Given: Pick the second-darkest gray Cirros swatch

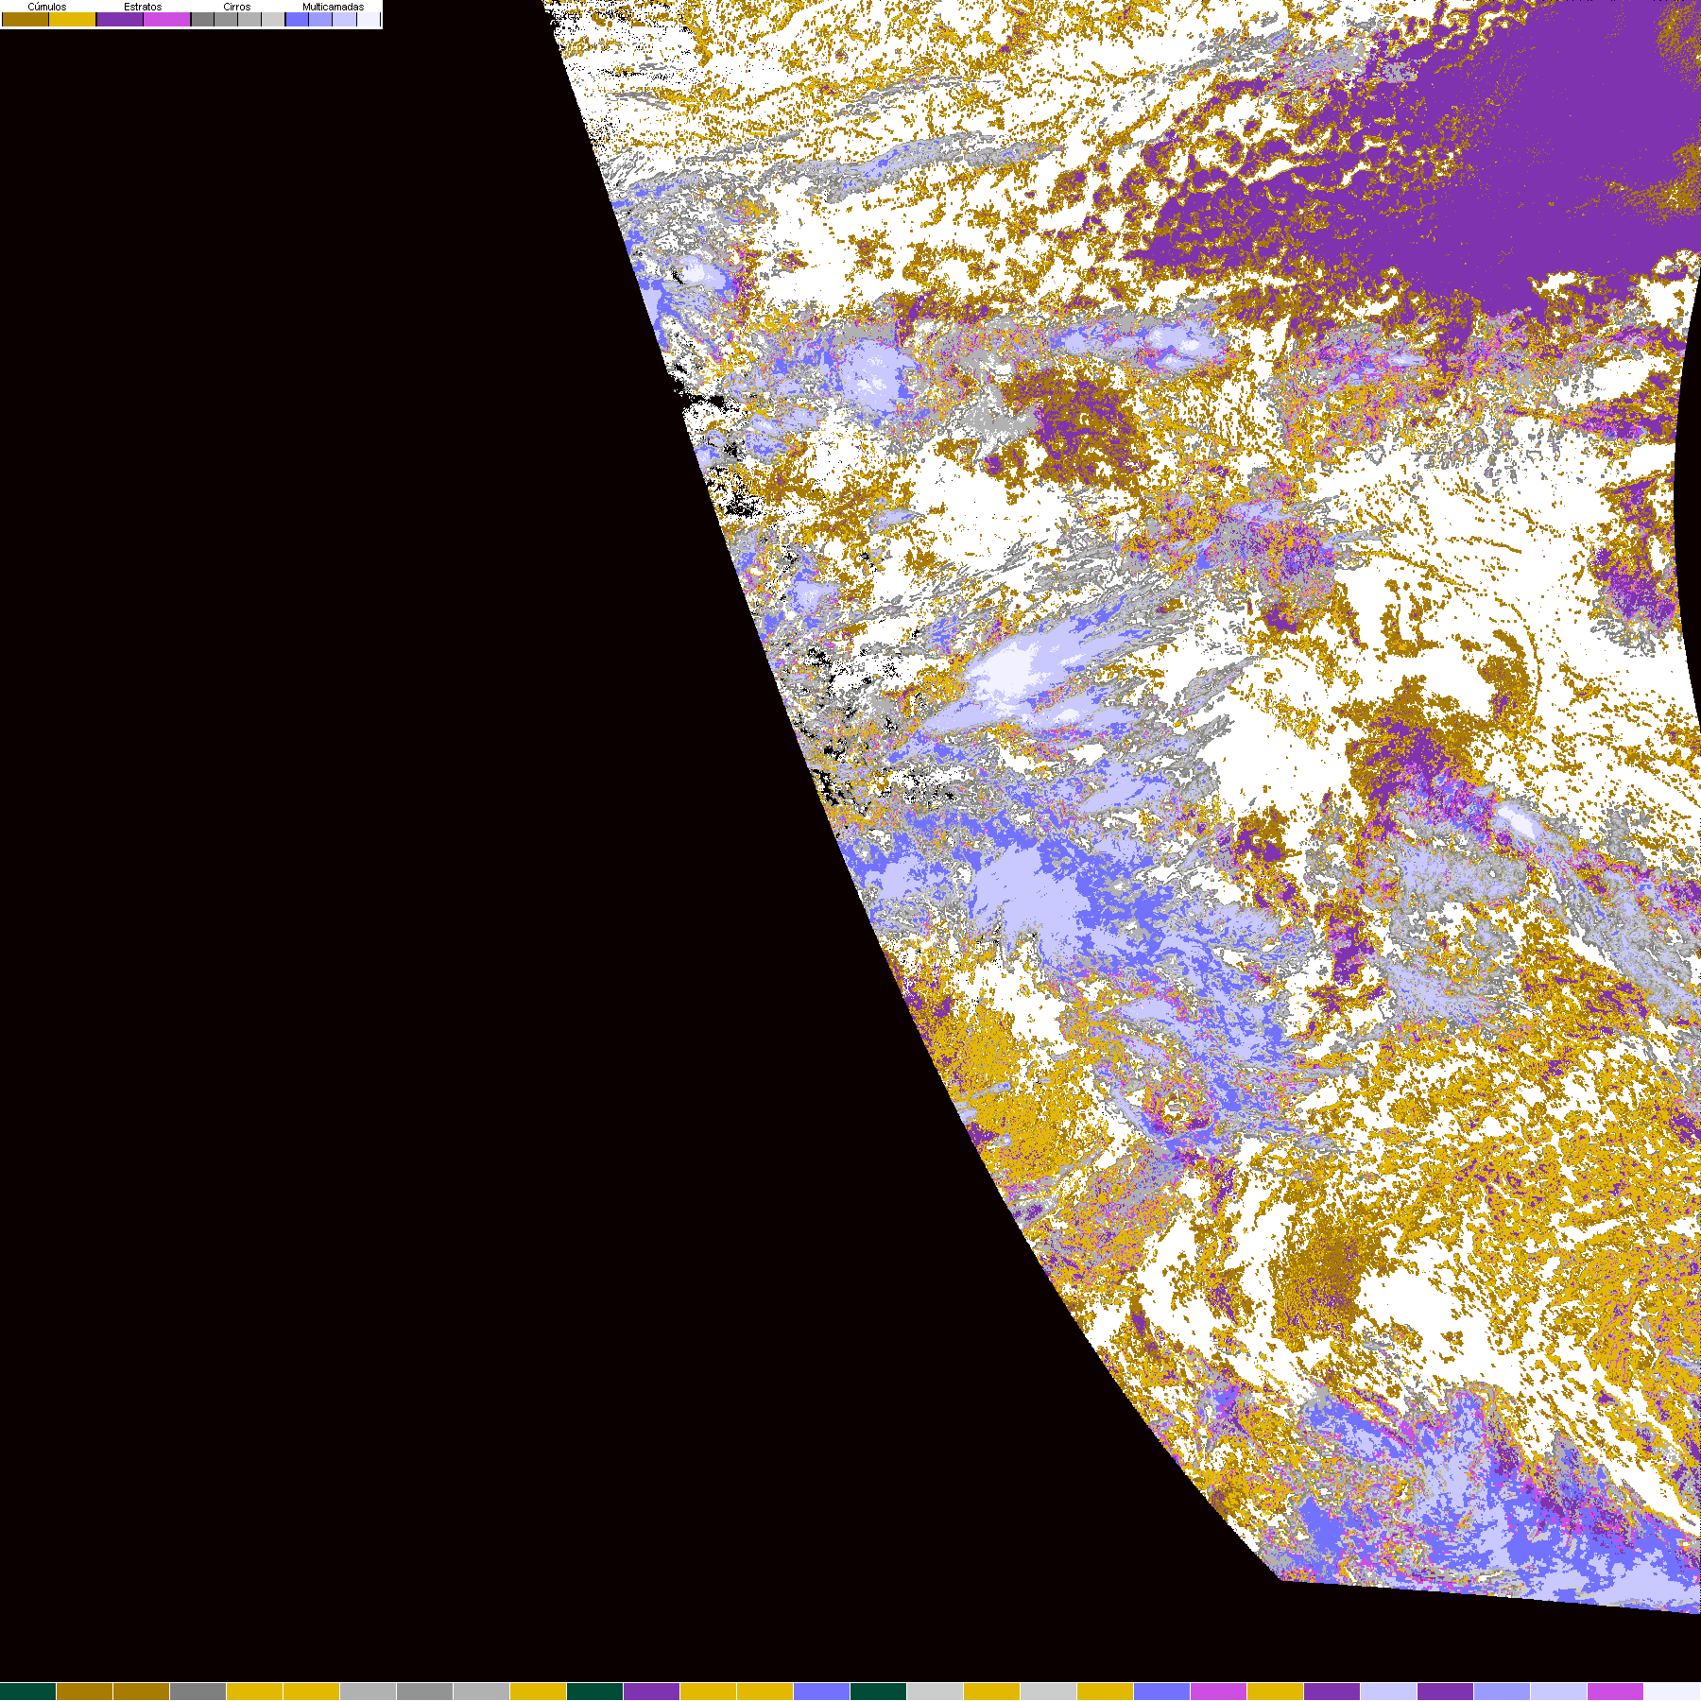Looking at the screenshot, I should (226, 19).
